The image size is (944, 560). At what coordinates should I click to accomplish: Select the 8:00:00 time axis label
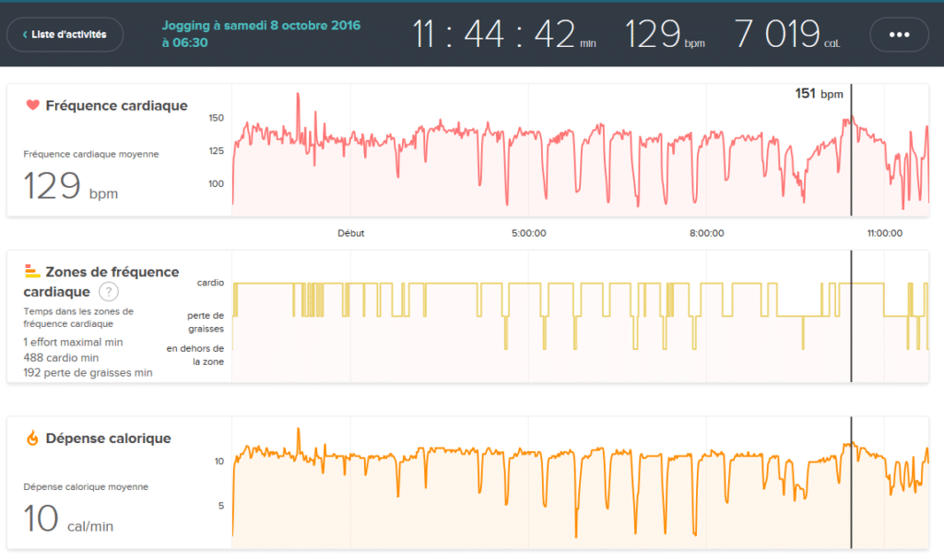(706, 234)
